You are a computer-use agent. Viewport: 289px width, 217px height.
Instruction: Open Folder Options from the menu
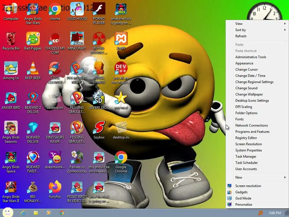[x=257, y=113]
